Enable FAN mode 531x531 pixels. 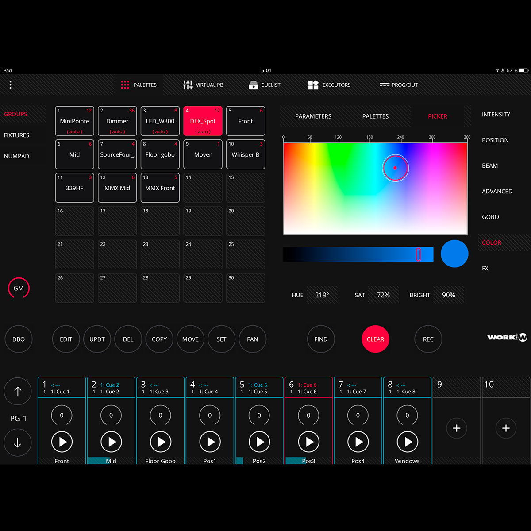pyautogui.click(x=252, y=339)
